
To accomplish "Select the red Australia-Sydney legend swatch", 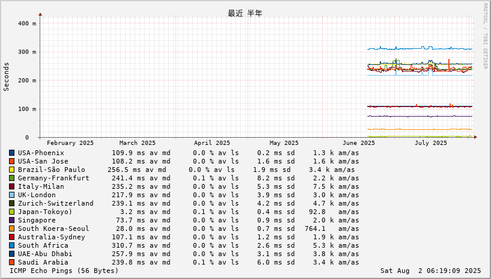I will coord(11,238).
